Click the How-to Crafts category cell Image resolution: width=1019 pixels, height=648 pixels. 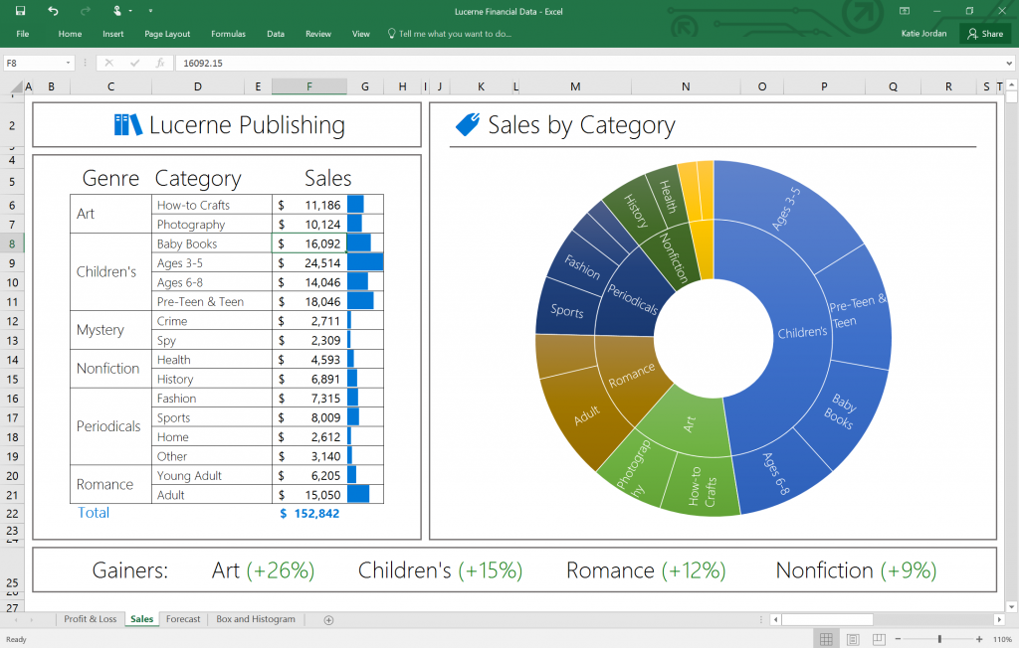click(x=212, y=205)
